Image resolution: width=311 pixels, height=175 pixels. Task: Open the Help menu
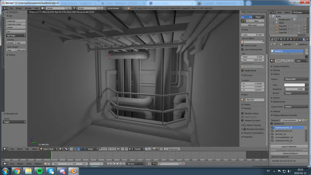pos(36,8)
